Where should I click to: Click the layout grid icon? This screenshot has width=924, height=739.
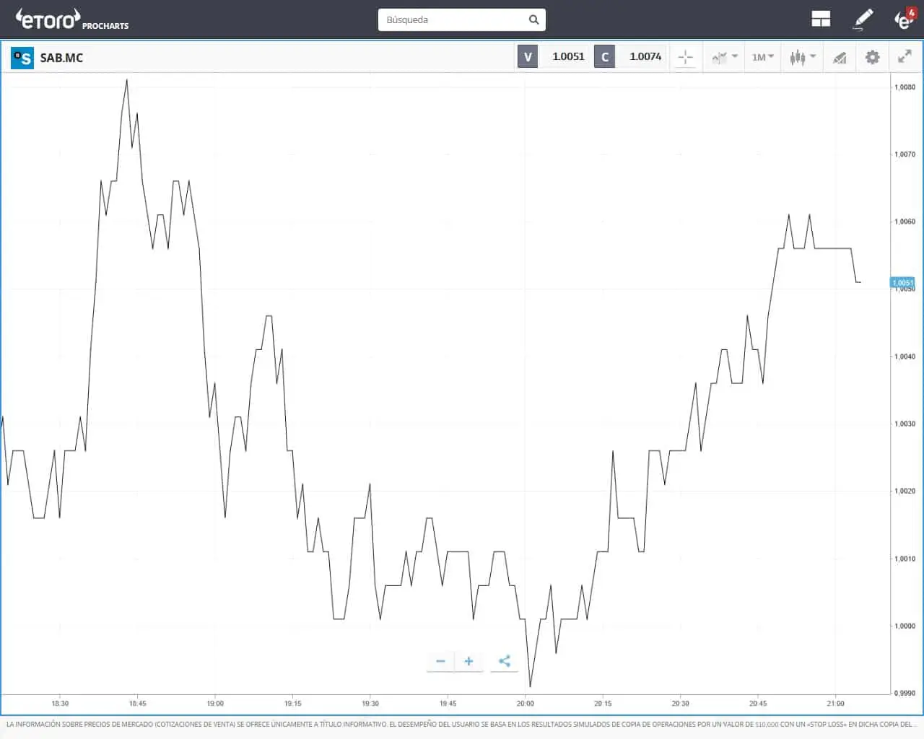click(x=821, y=18)
